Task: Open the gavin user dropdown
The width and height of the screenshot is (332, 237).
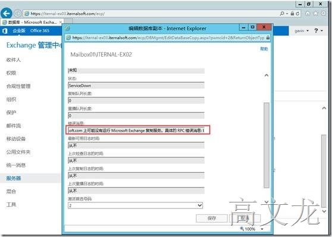Action: pos(302,31)
